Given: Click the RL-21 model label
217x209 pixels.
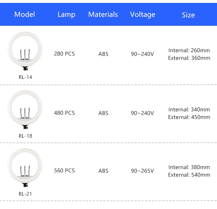Looking at the screenshot, I should click(x=25, y=194).
